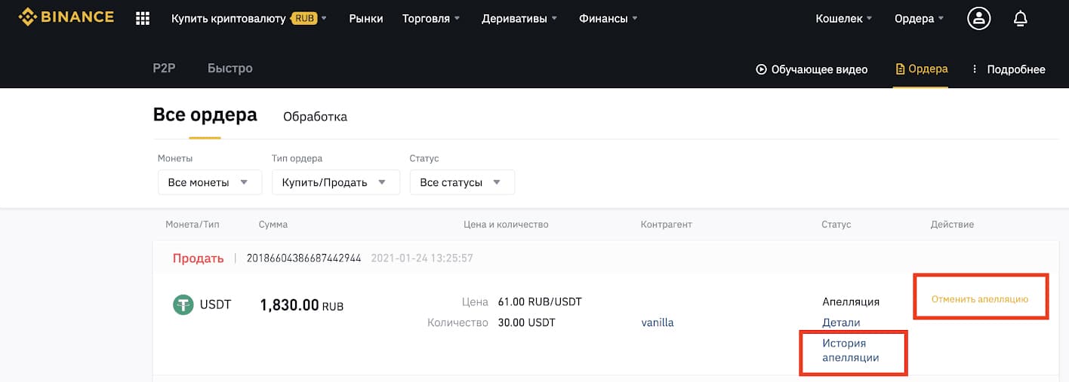Click the 61.00 RUB/USDT price value

[x=540, y=302]
